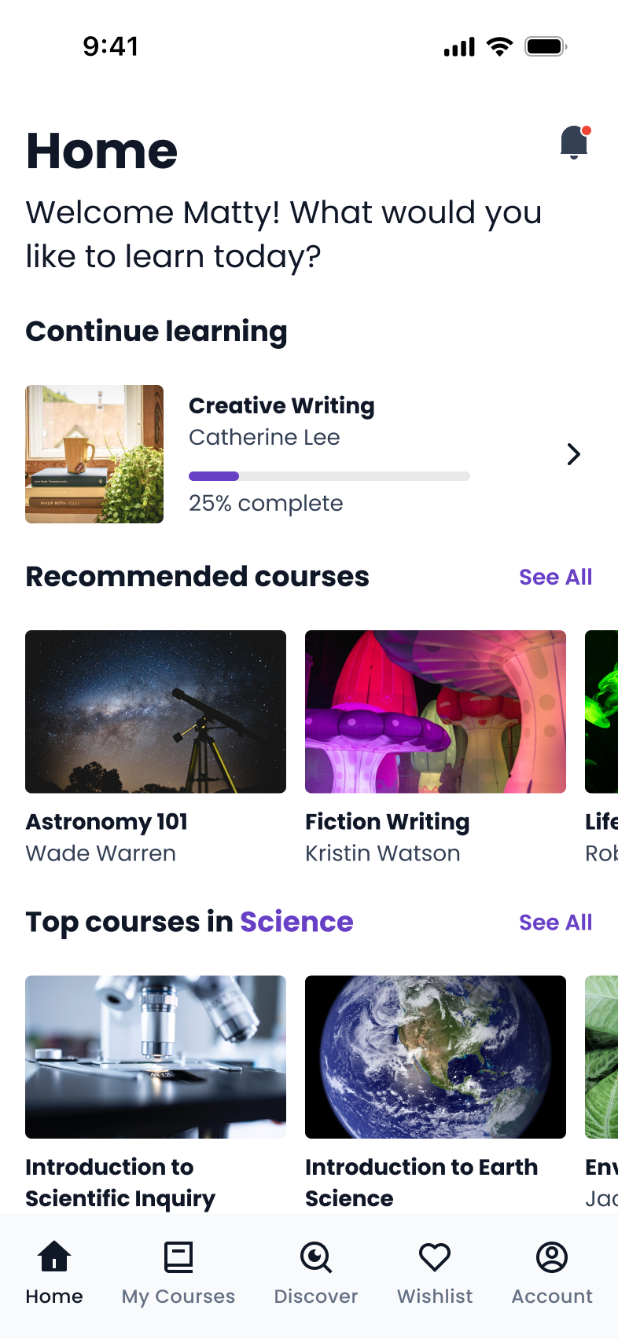Tap the Creative Writing progress bar

pyautogui.click(x=329, y=475)
